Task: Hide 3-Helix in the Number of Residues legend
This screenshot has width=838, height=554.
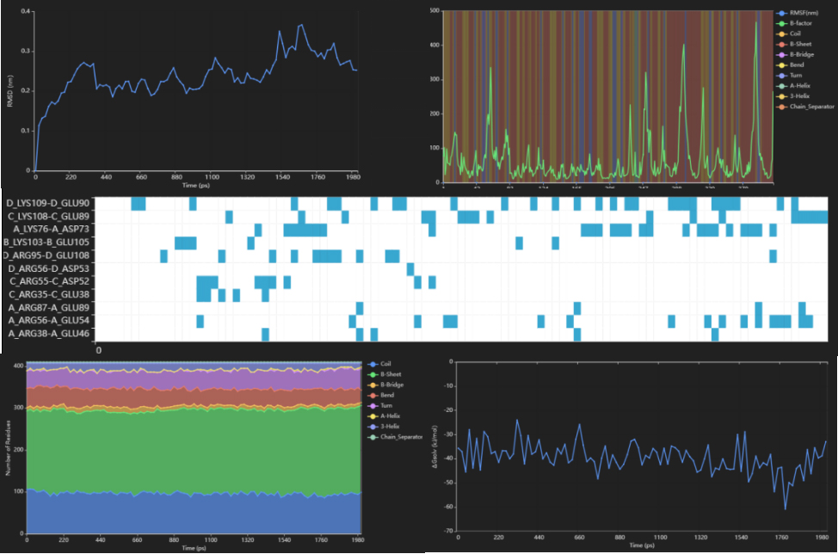Action: 384,427
